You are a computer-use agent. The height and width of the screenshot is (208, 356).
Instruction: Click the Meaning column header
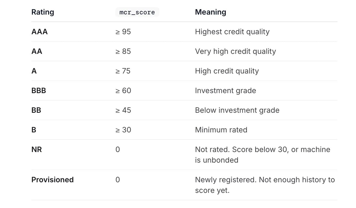pos(210,12)
